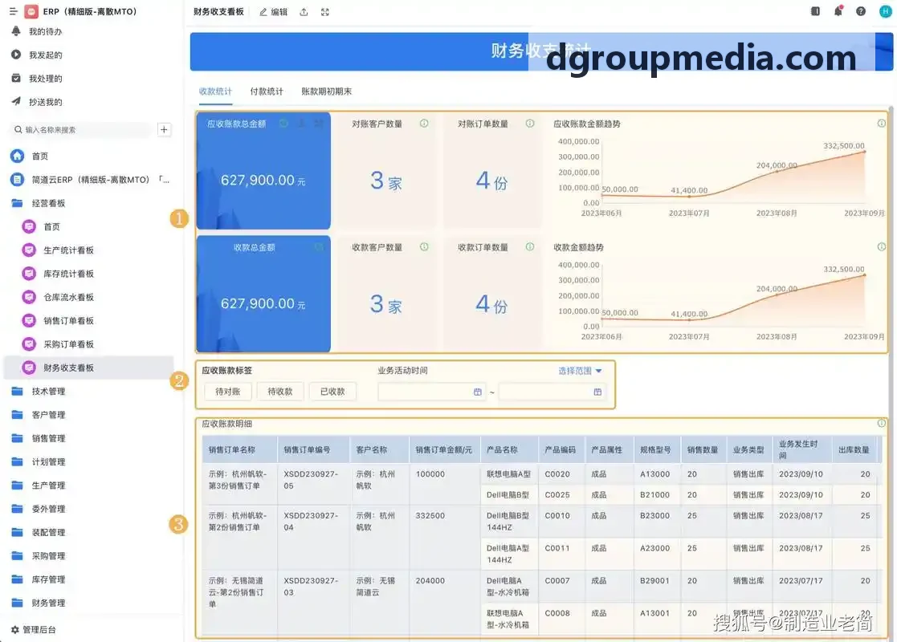The width and height of the screenshot is (897, 642).
Task: Click the plus add button beside search
Action: (x=164, y=130)
